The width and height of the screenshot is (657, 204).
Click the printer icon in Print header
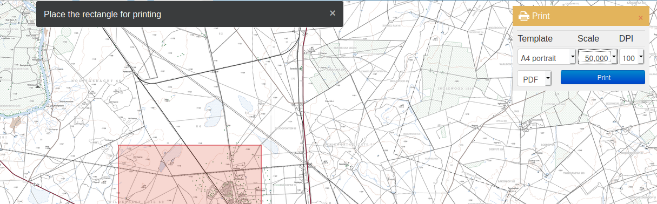click(524, 16)
